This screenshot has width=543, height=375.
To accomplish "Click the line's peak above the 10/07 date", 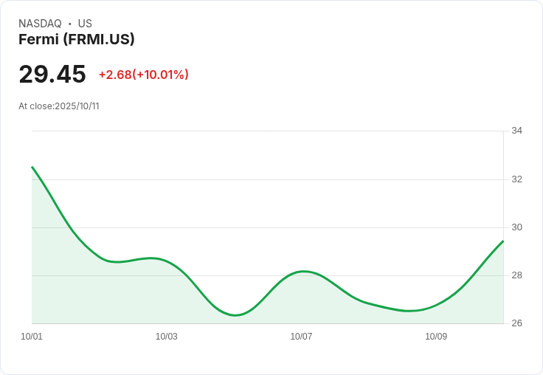I will click(x=302, y=272).
